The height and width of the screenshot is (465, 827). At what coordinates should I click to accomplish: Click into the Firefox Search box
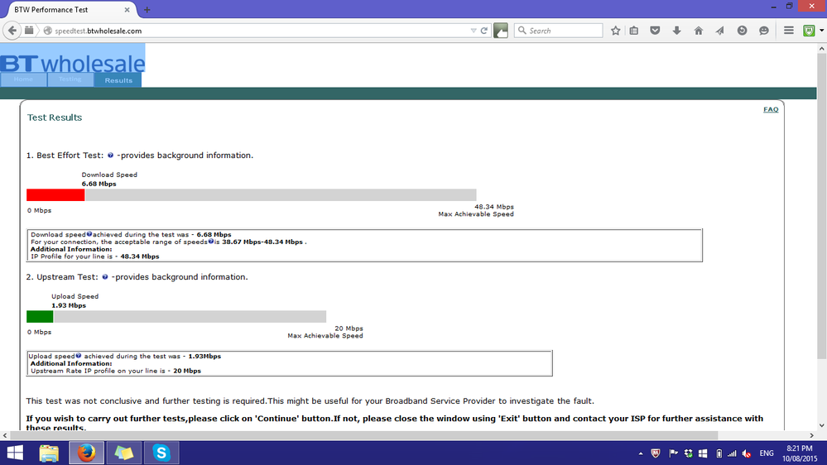558,31
